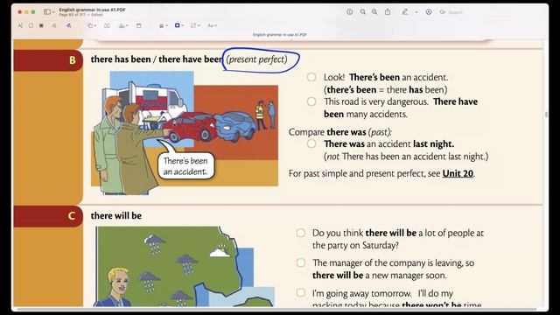Click the sentence starting 'Do you think there will be'
Viewport: 560px width, 315px height.
[398, 239]
